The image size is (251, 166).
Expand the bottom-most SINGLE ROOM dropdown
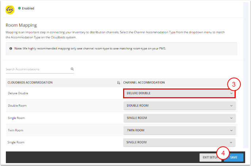[179, 142]
